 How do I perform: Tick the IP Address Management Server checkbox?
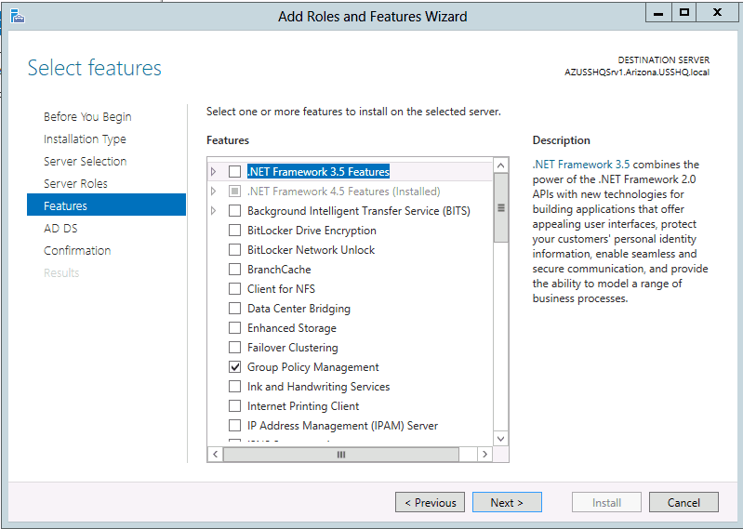(234, 426)
